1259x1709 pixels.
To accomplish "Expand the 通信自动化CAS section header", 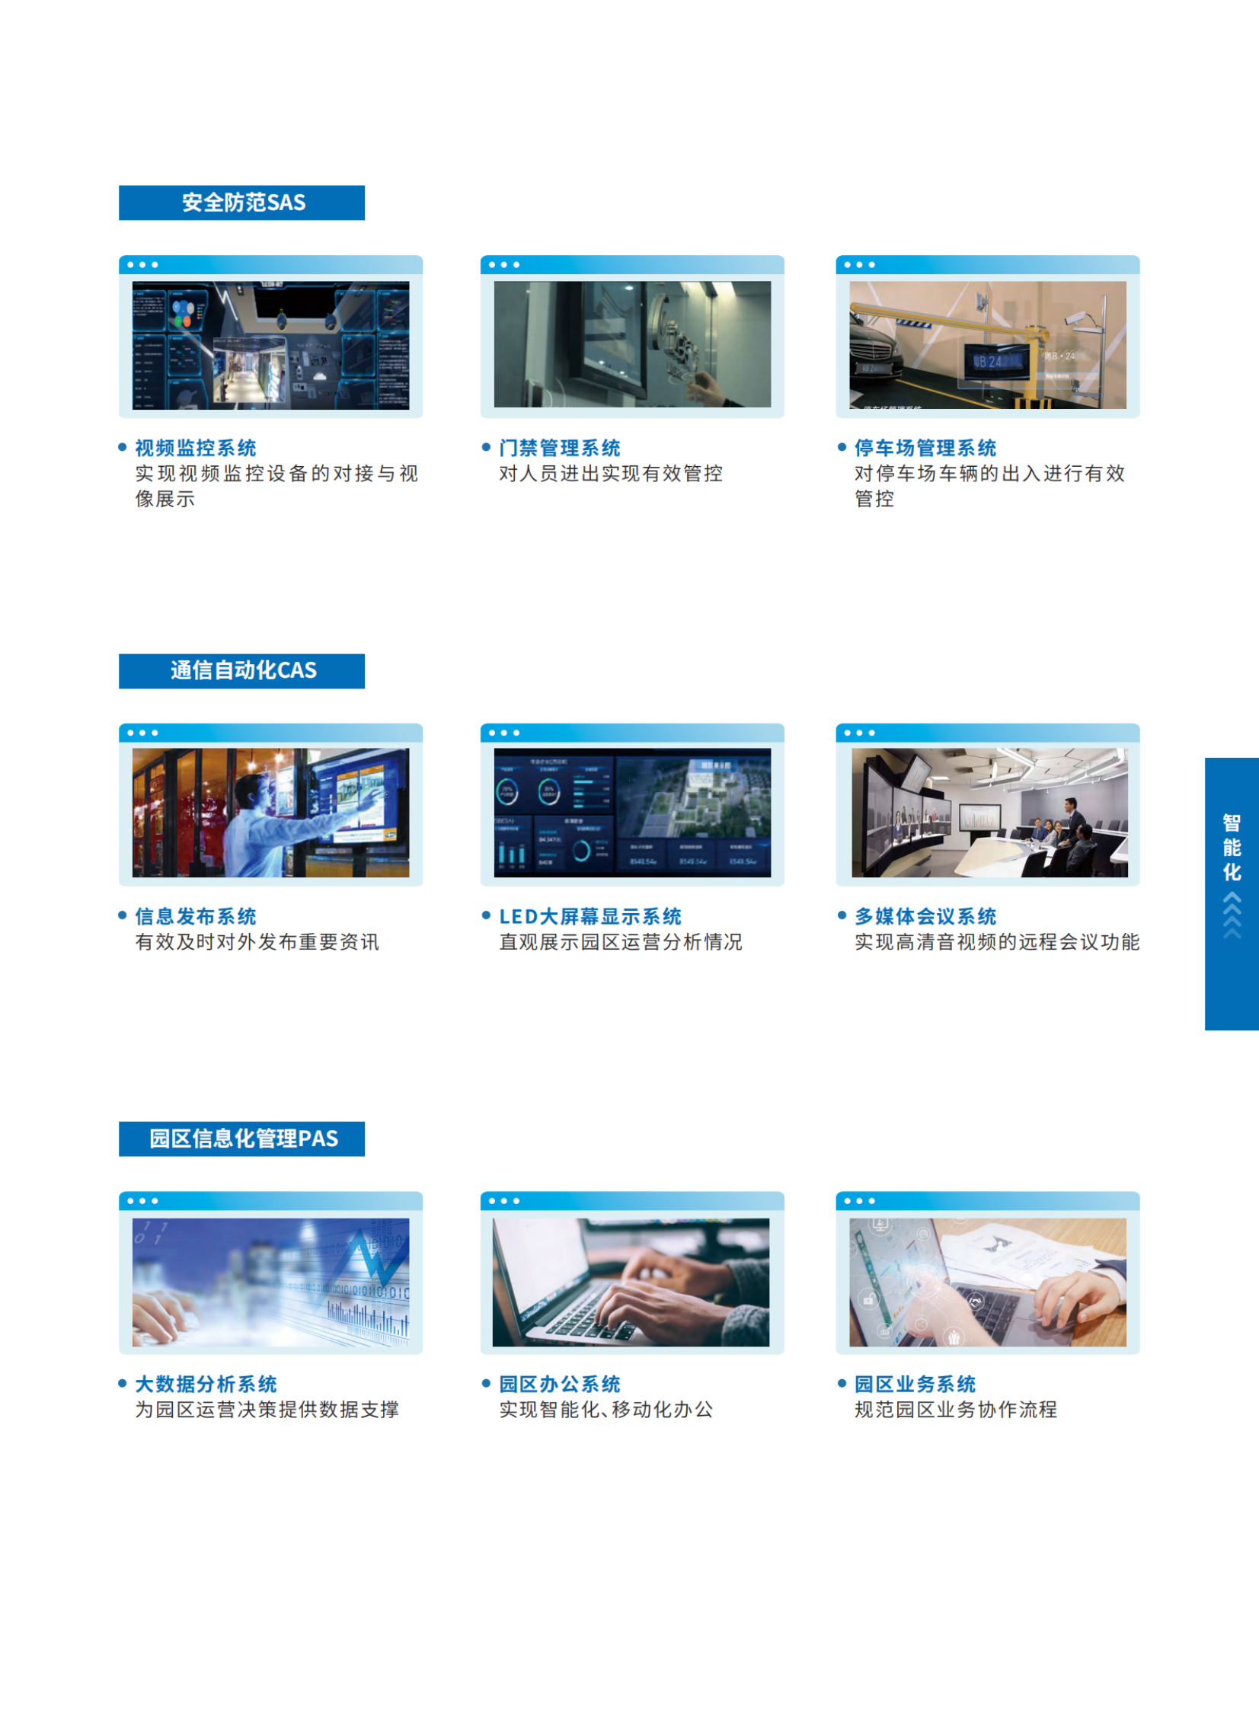I will (242, 670).
